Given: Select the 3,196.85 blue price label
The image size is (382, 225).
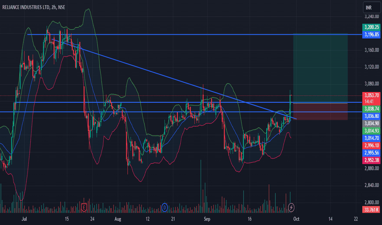Looking at the screenshot, I should [371, 34].
